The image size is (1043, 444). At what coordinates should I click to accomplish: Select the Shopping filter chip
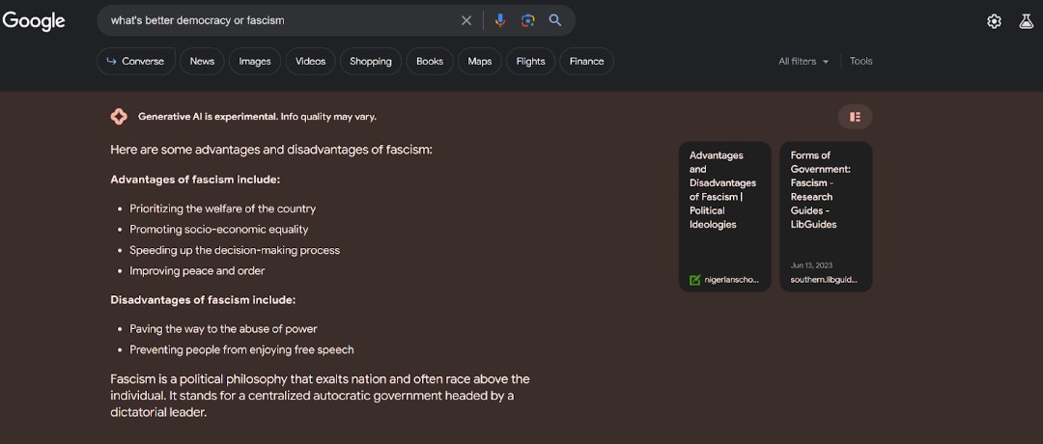coord(371,61)
